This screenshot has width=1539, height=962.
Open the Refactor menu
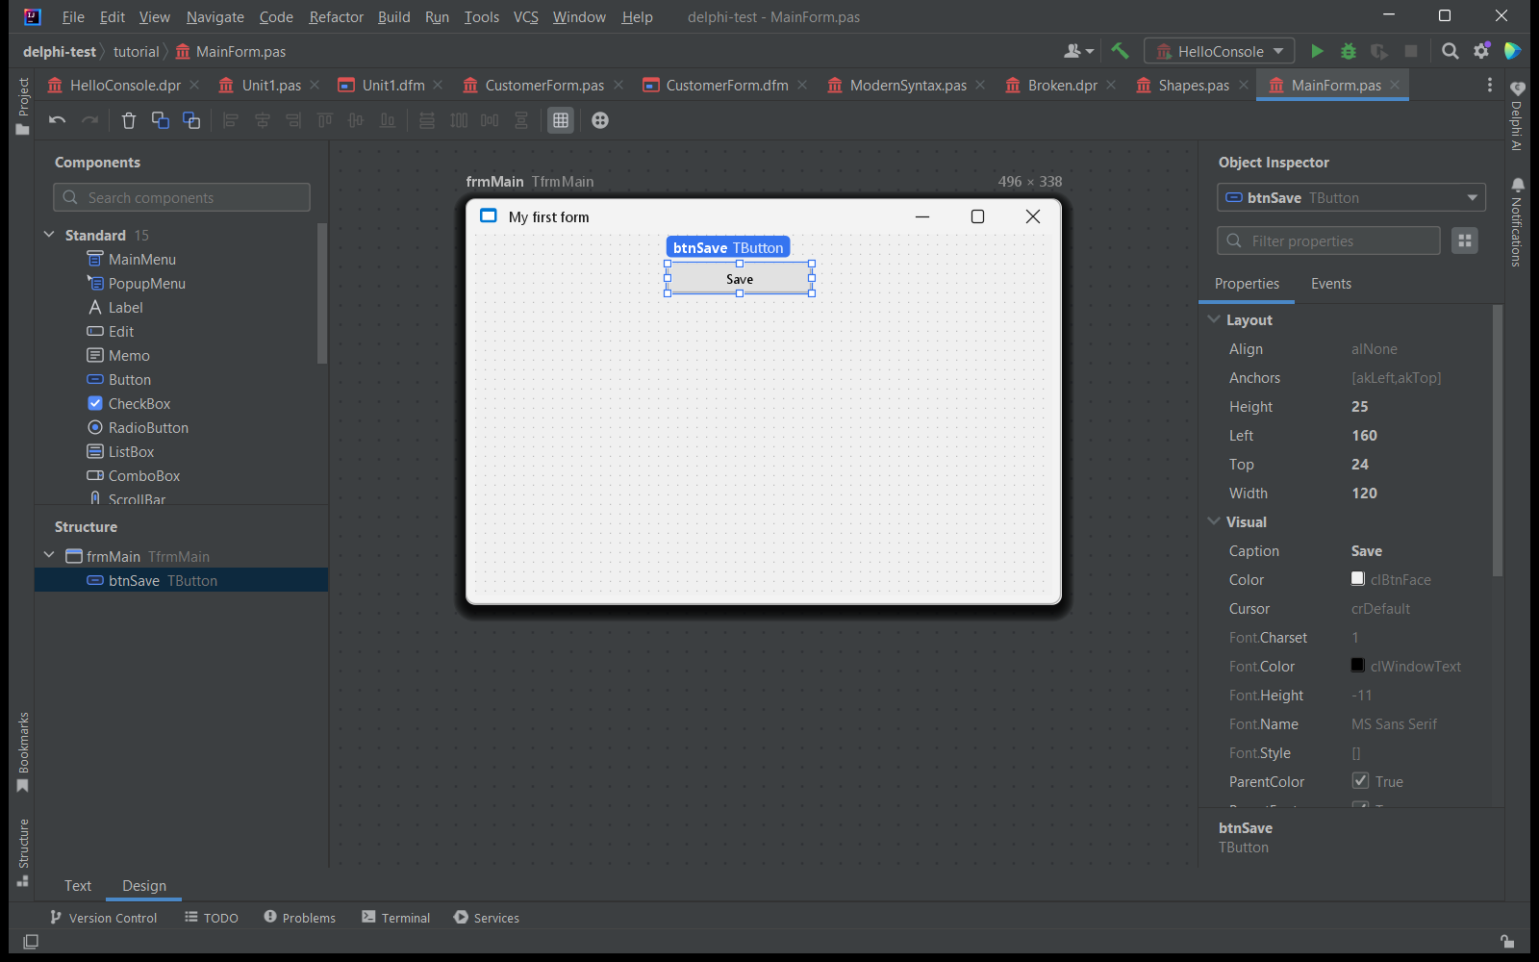point(336,16)
